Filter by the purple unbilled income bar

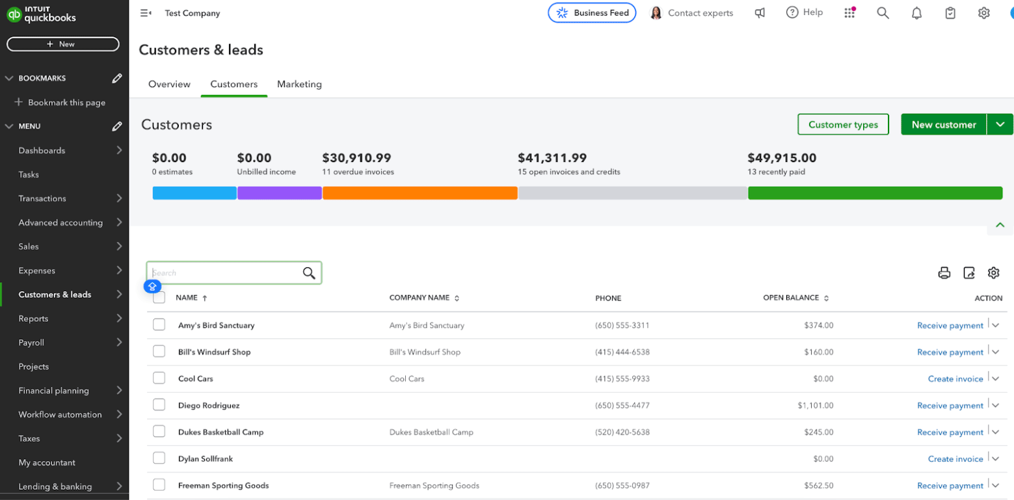point(279,193)
